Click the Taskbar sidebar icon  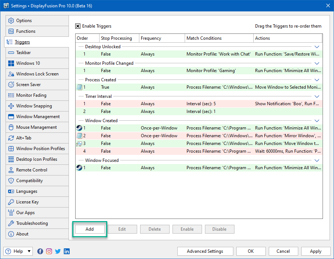tap(11, 53)
